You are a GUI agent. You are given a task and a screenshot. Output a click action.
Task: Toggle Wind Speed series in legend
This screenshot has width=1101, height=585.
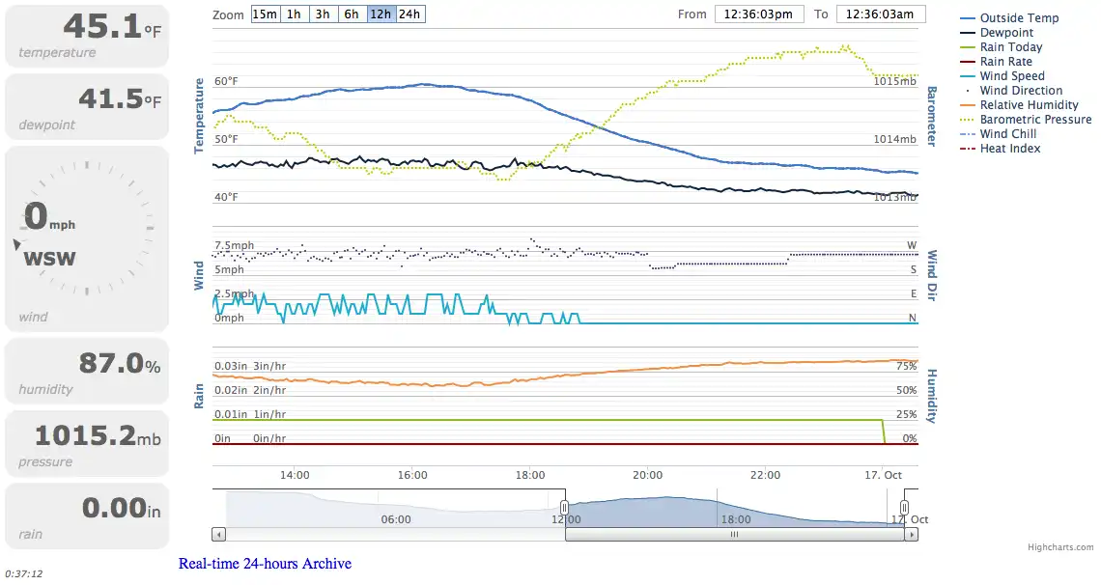[x=1002, y=75]
